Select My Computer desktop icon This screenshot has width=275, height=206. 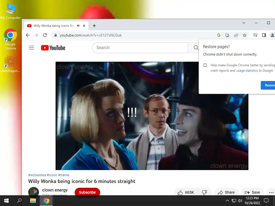(10, 11)
